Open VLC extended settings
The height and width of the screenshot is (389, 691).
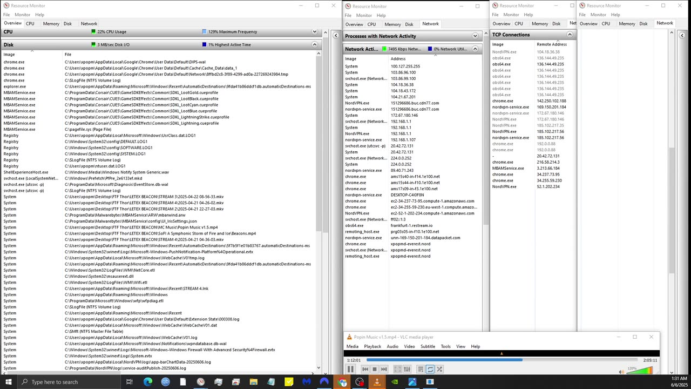tap(407, 369)
